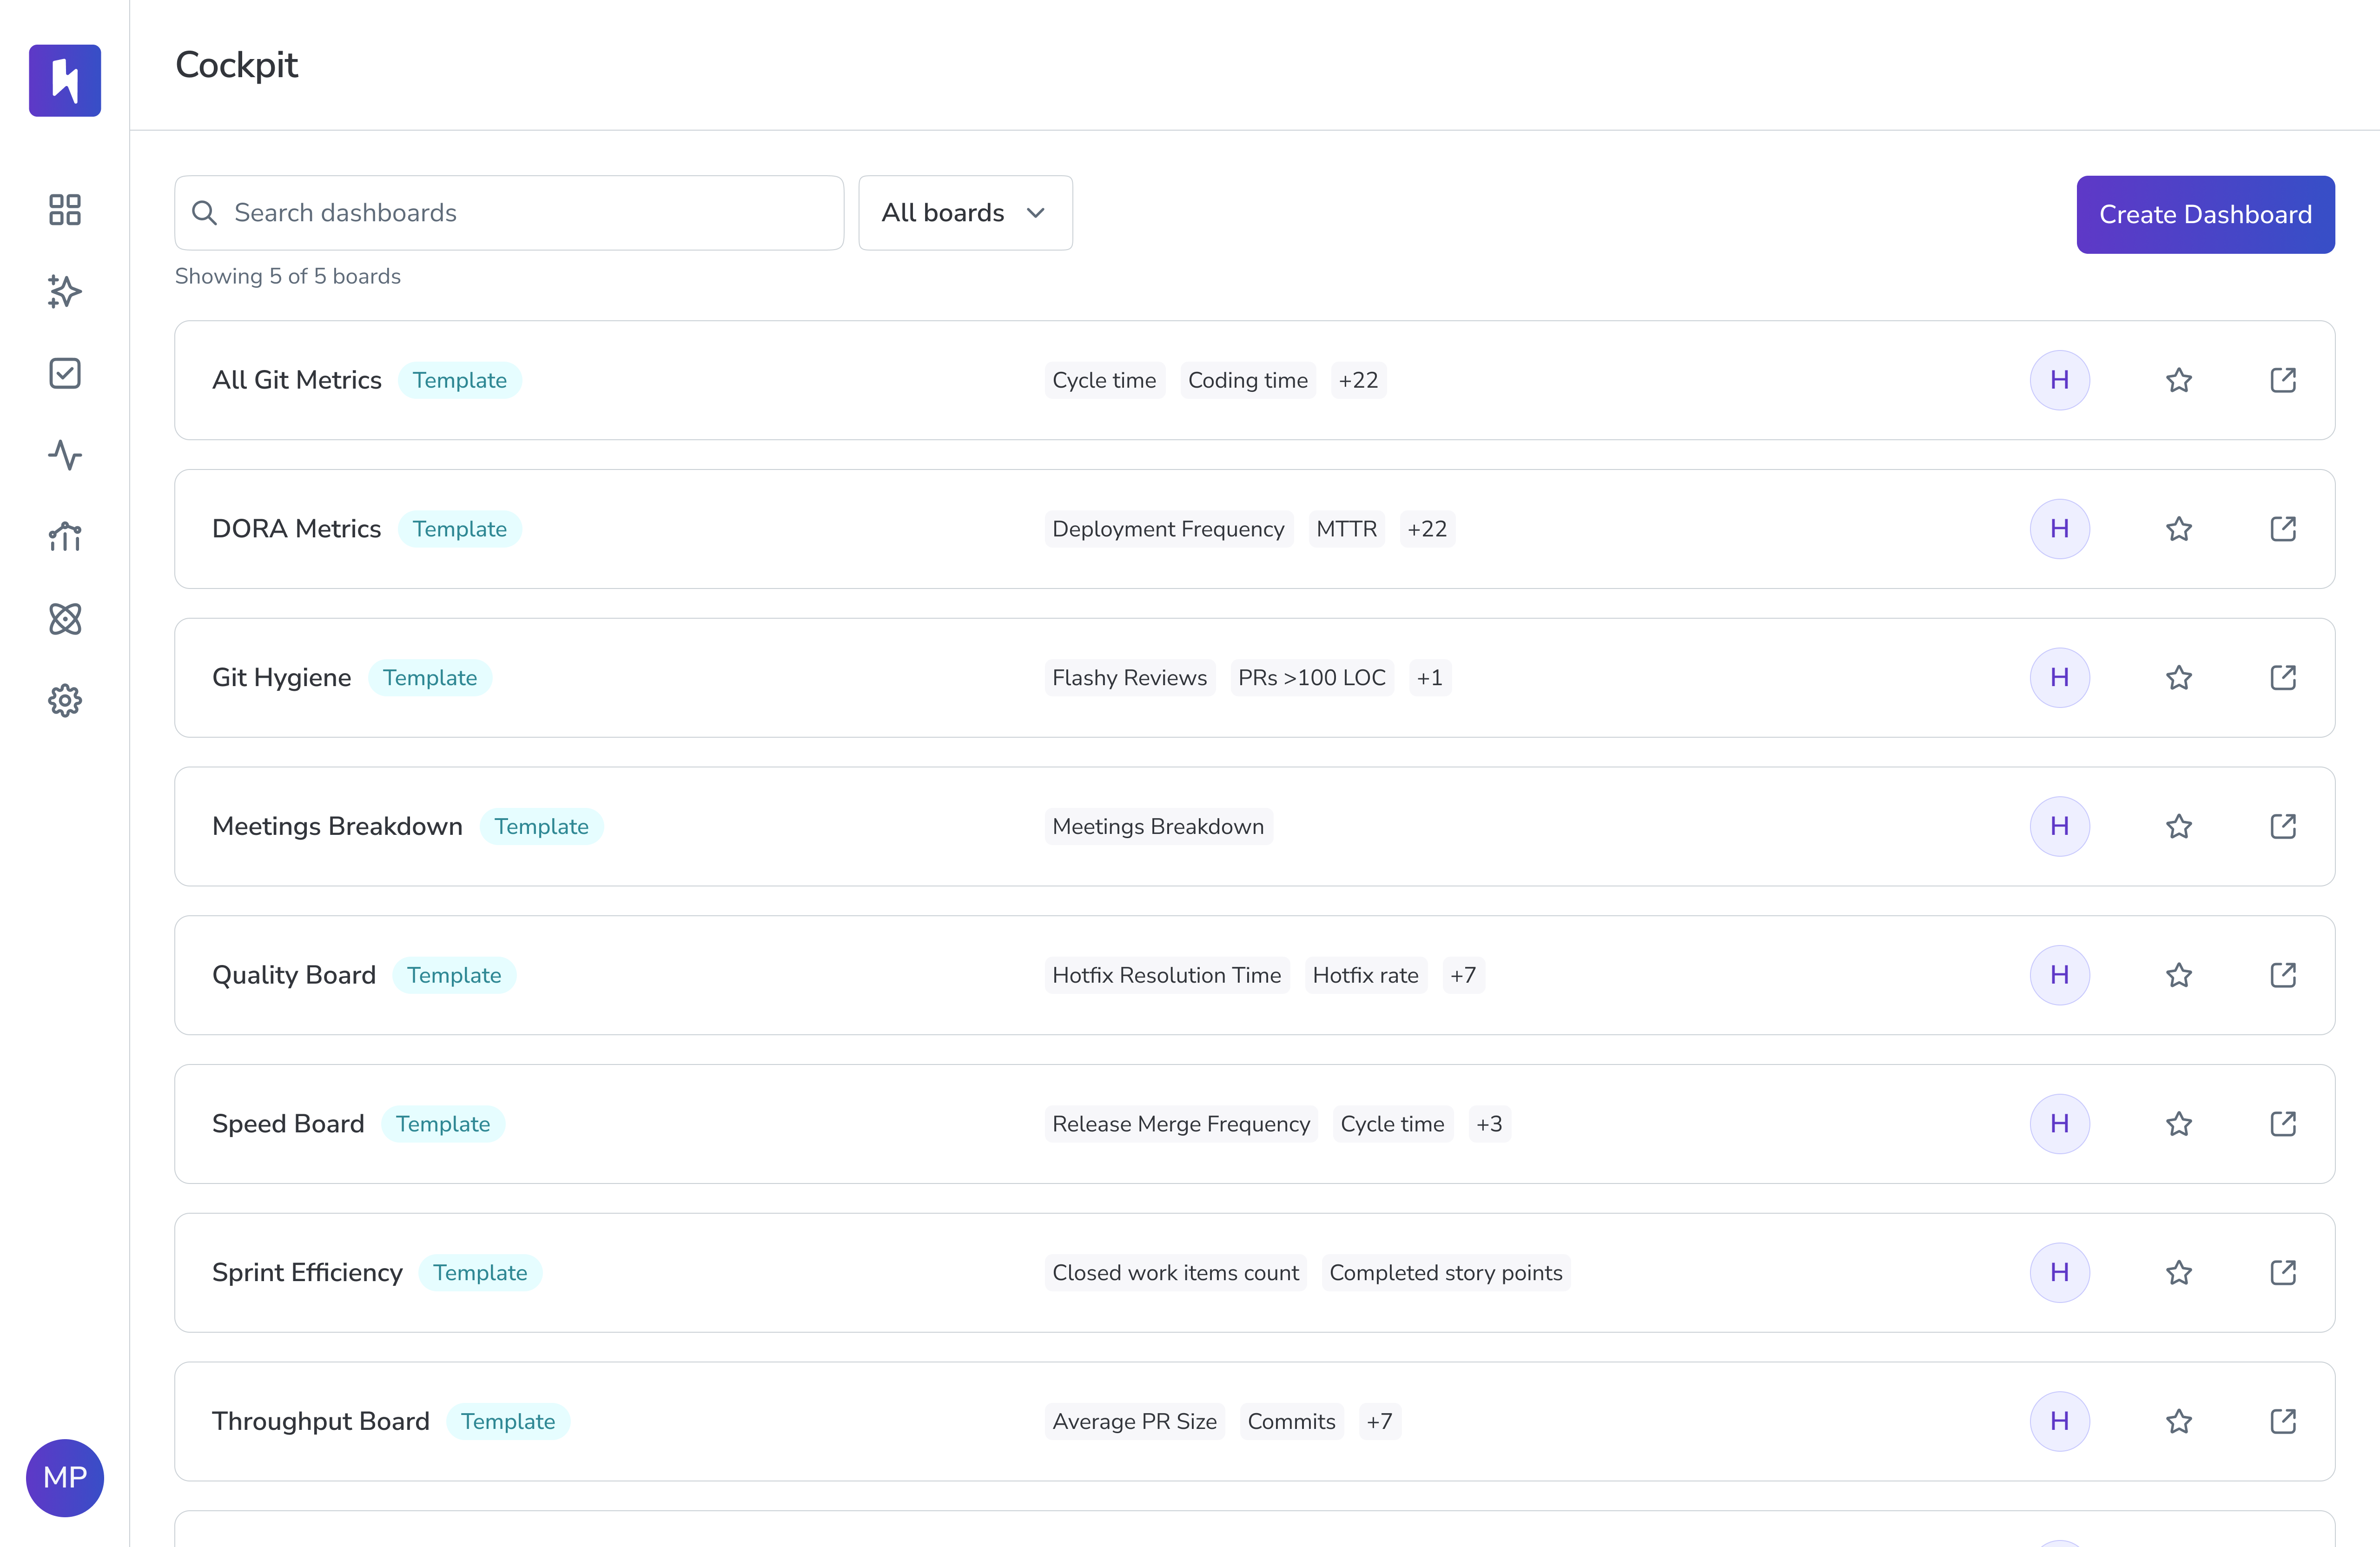
Task: Open the bar chart trends icon in sidebar
Action: 65,537
